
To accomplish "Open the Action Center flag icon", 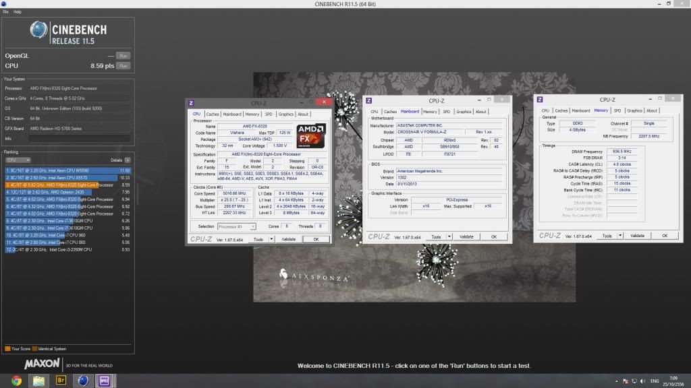I will (626, 381).
